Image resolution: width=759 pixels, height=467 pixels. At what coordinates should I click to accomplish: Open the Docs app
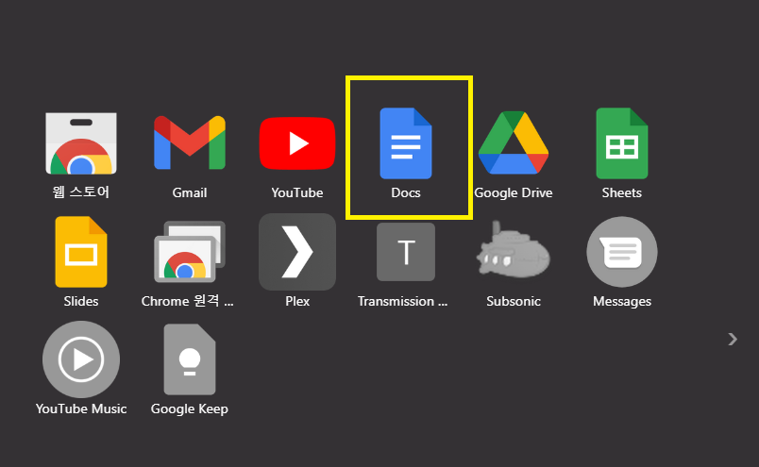click(x=406, y=143)
